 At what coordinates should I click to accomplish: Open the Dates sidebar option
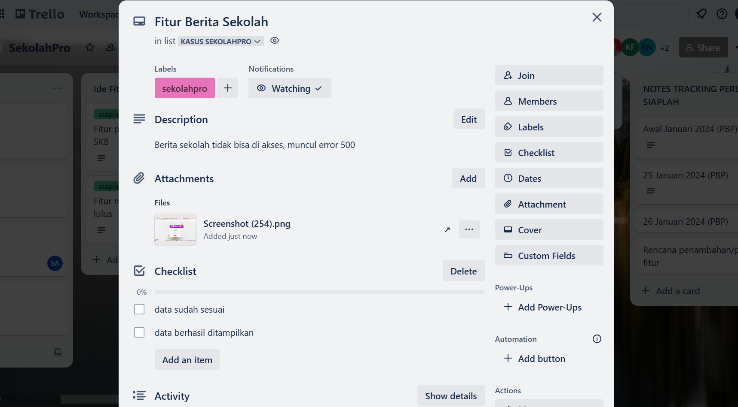(x=549, y=178)
